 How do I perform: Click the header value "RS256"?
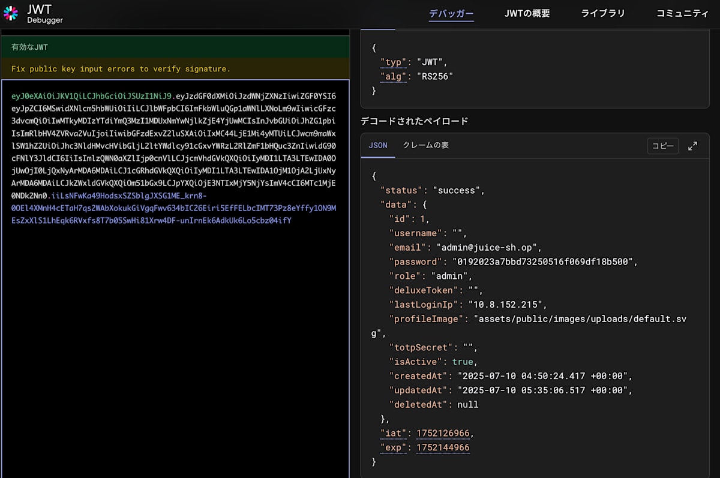pyautogui.click(x=434, y=77)
